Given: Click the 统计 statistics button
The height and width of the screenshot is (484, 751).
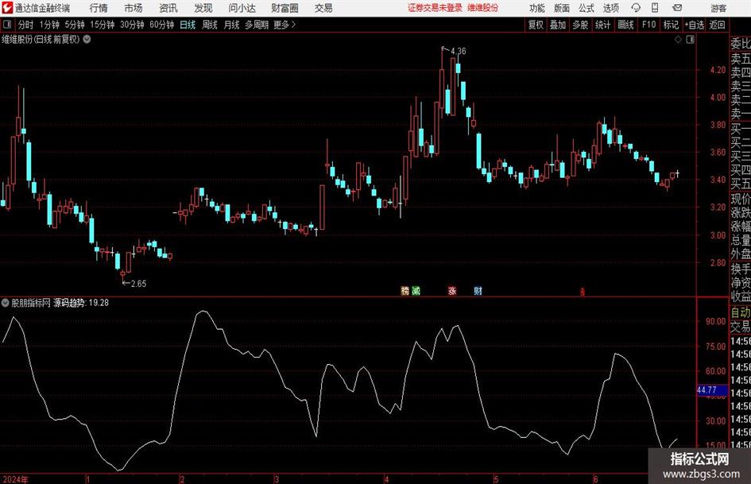Looking at the screenshot, I should [x=602, y=25].
